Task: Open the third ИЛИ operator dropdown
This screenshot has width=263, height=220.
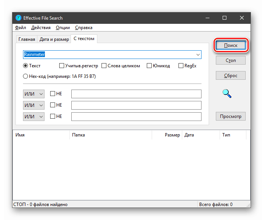Action: pyautogui.click(x=34, y=117)
